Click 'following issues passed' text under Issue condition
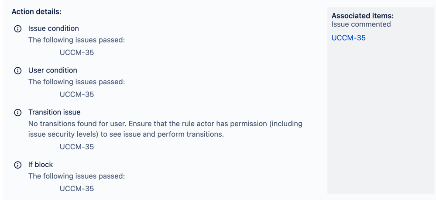The width and height of the screenshot is (436, 200). tap(76, 40)
